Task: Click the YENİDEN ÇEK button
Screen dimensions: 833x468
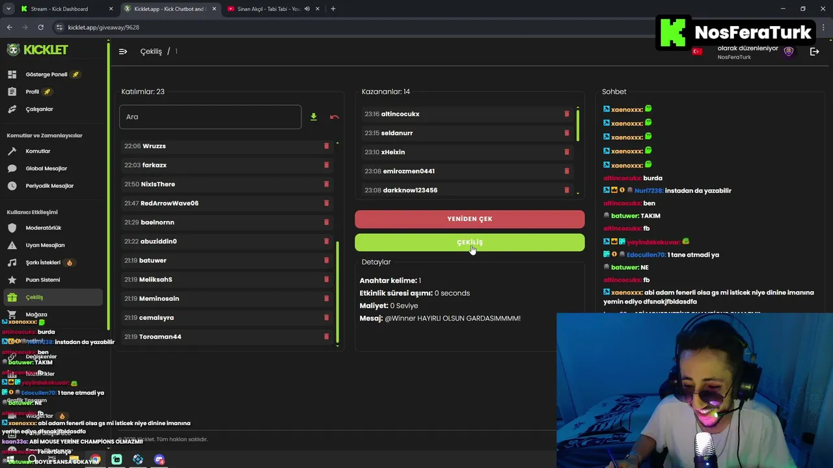Action: click(470, 219)
